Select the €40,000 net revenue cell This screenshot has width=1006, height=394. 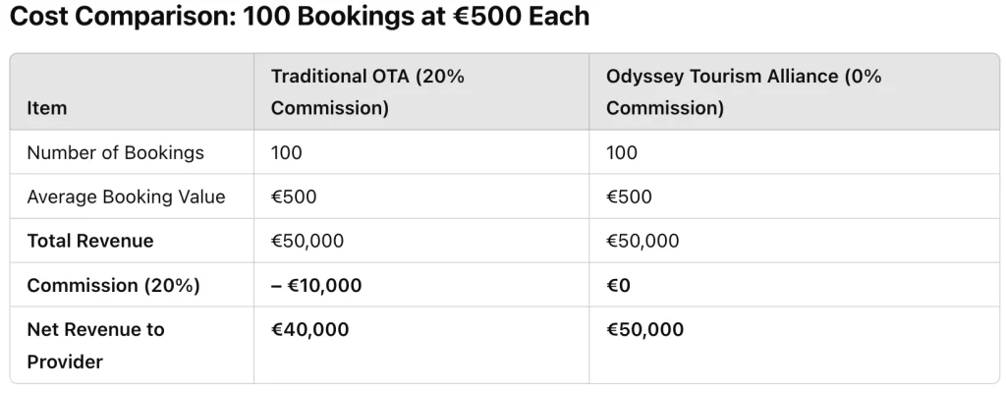309,330
